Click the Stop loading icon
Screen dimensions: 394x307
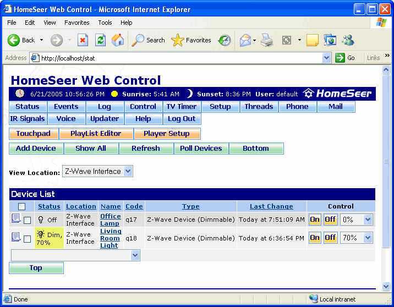tap(83, 40)
